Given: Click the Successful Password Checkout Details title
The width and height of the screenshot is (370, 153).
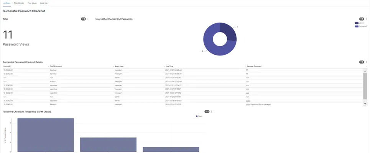Looking at the screenshot, I should click(23, 62).
